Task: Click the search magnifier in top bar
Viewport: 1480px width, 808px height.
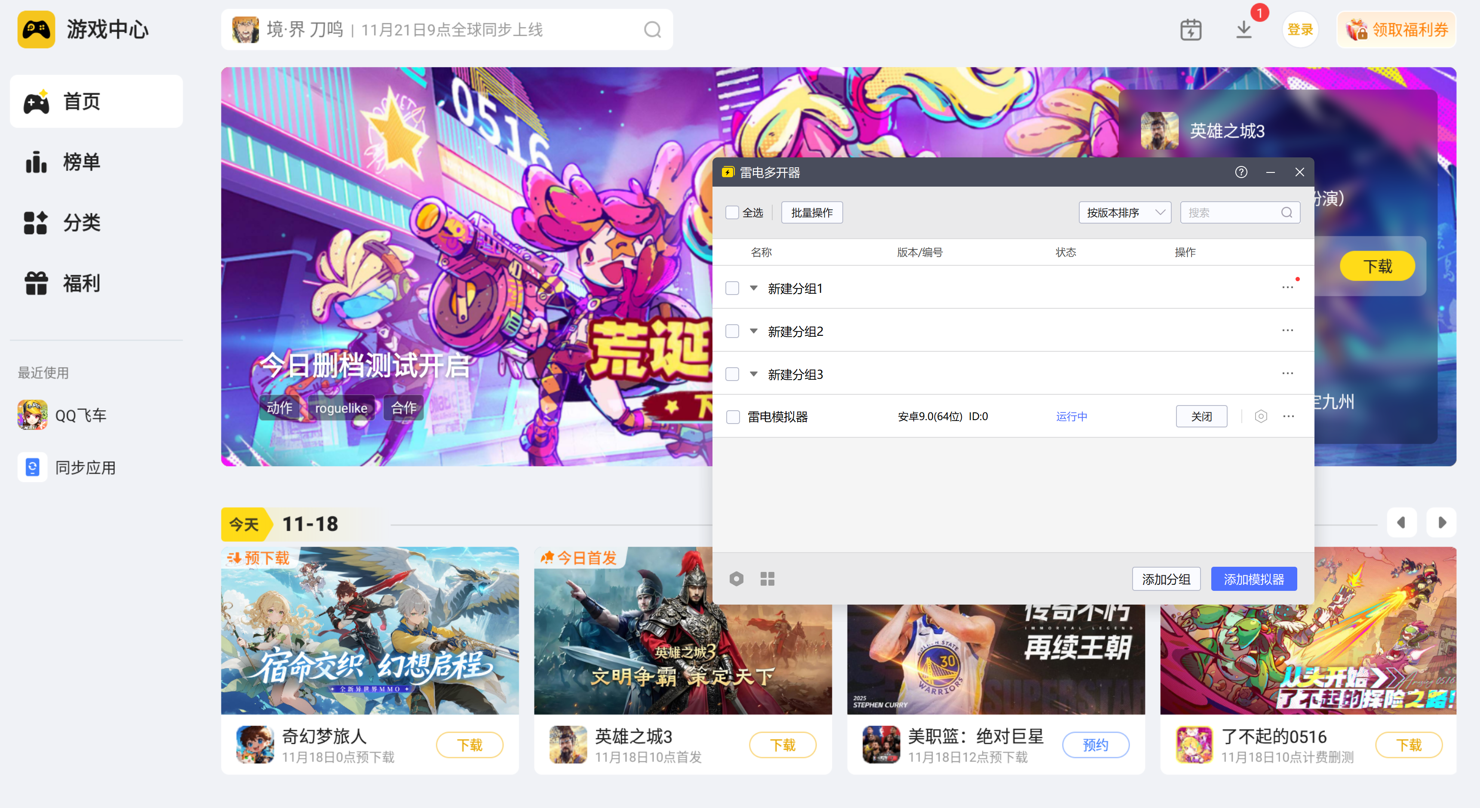Action: [x=652, y=30]
